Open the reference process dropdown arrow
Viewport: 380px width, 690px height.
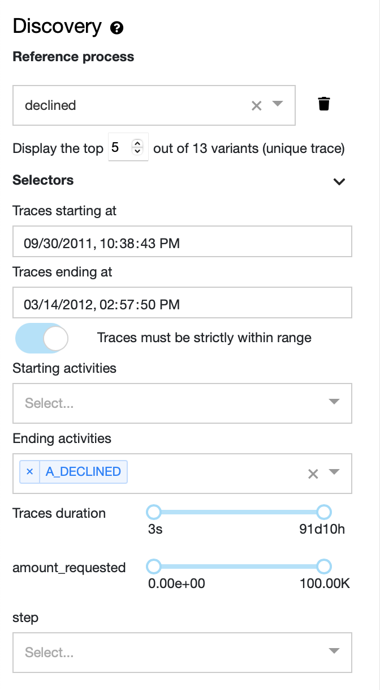tap(277, 104)
